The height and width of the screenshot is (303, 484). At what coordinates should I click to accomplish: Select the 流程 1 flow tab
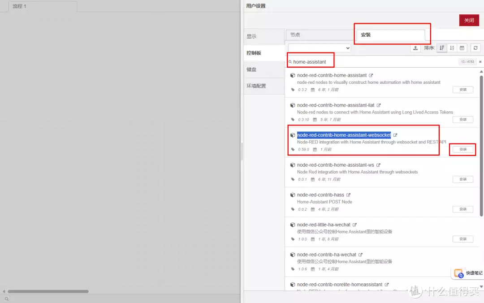pos(43,6)
